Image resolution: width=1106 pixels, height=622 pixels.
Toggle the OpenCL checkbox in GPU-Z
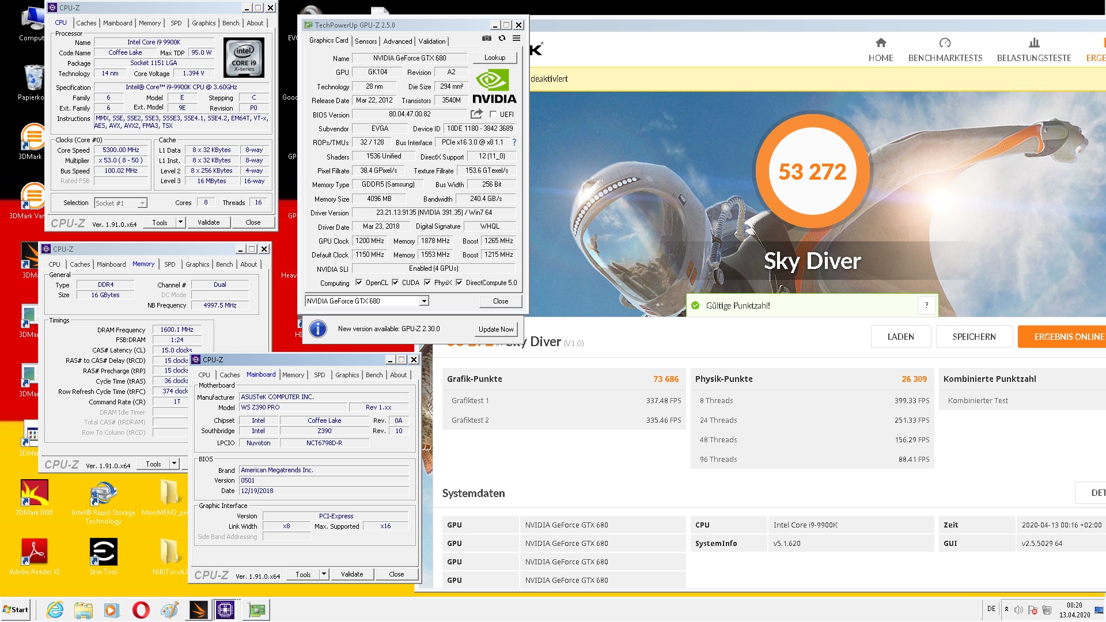click(x=359, y=283)
